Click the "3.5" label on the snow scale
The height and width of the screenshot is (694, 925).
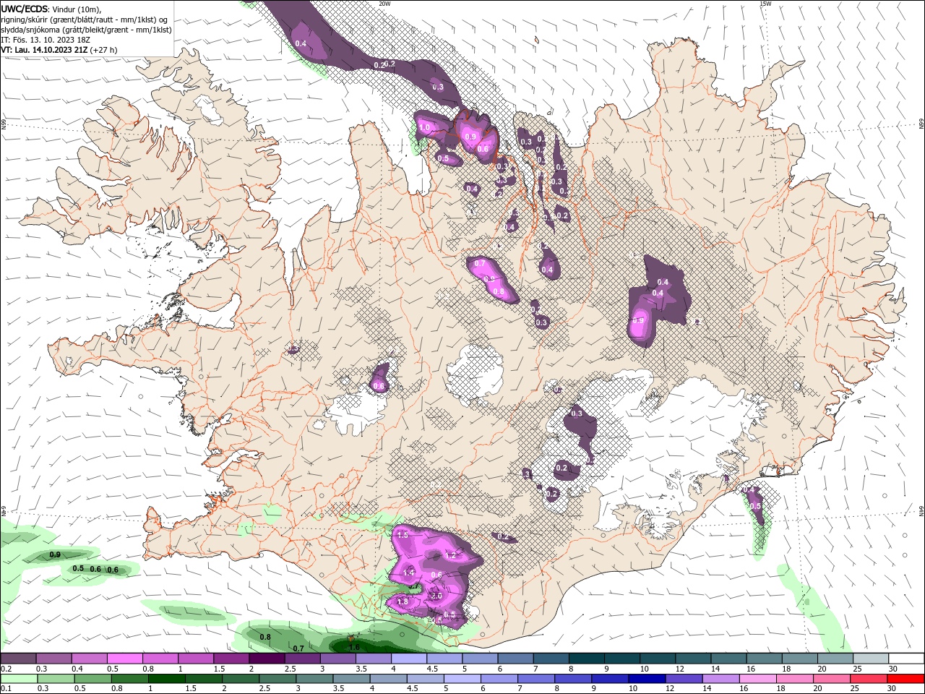pyautogui.click(x=361, y=669)
